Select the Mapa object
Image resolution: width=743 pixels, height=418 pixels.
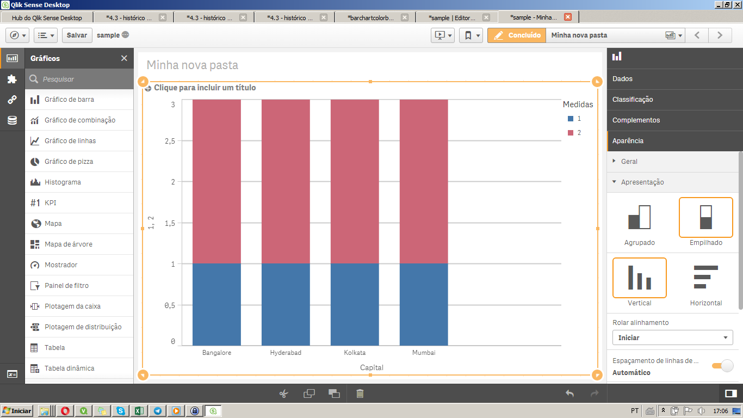[79, 224]
